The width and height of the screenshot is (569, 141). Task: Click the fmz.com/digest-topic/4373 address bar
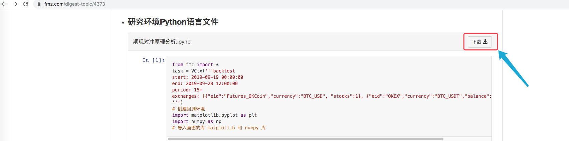point(75,4)
